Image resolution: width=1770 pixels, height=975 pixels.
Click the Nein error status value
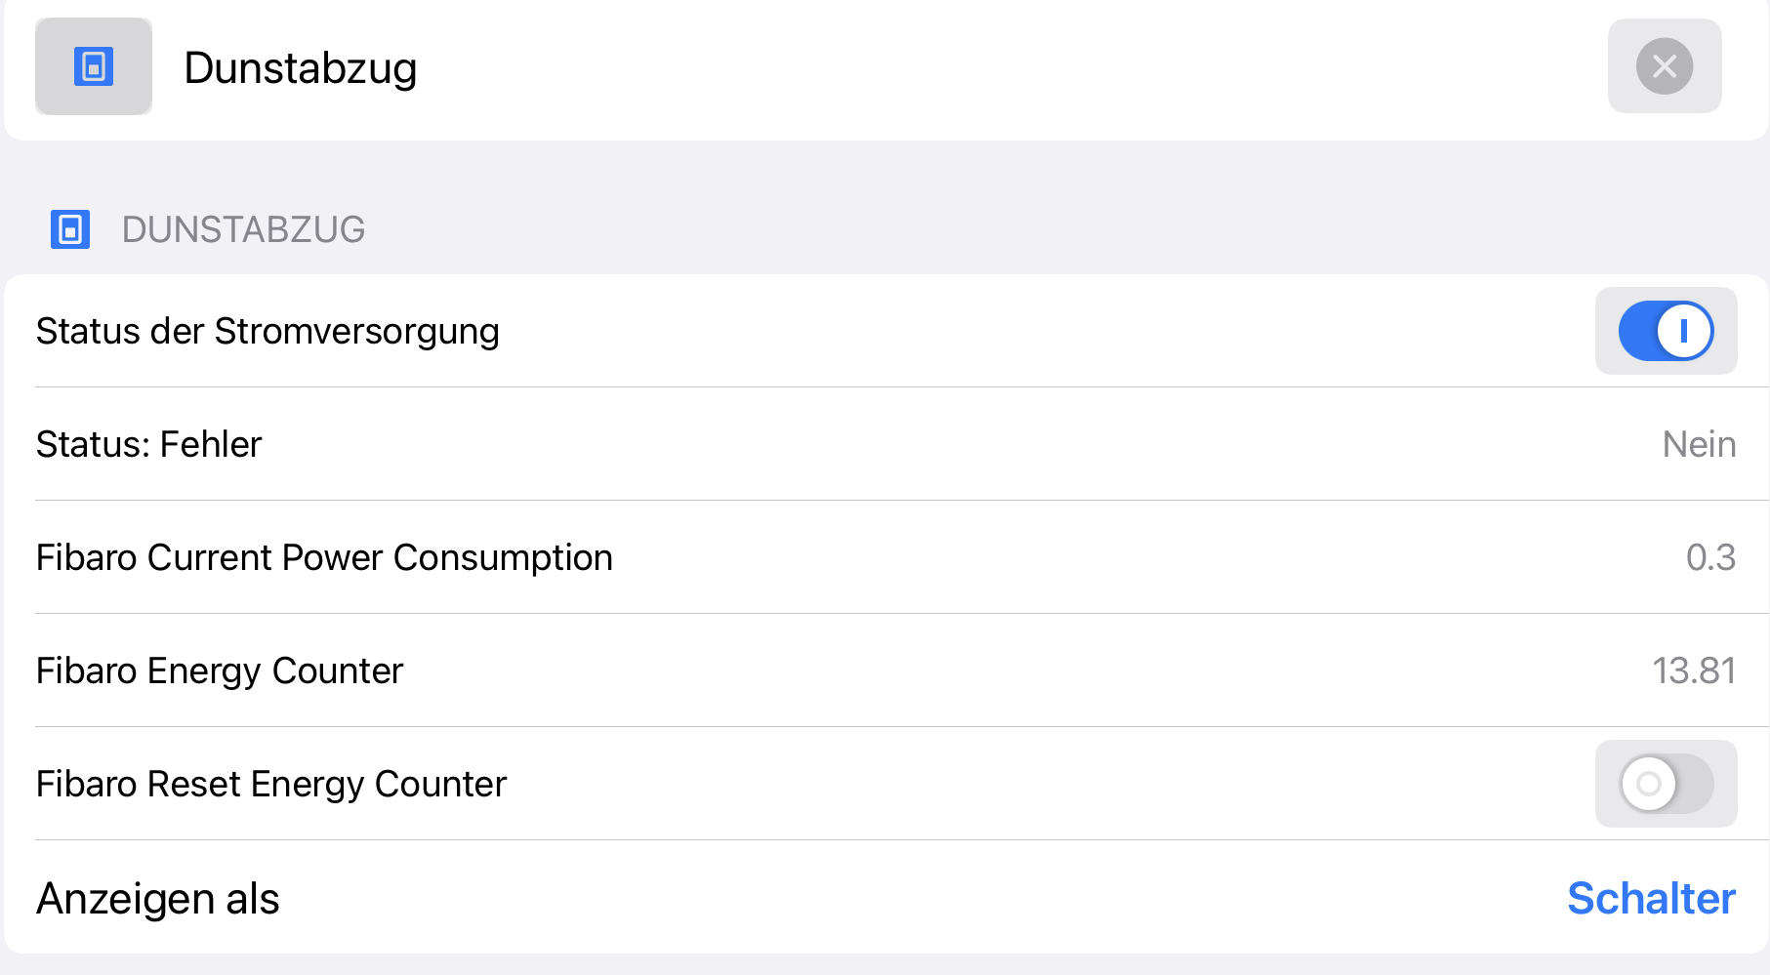[x=1699, y=444]
